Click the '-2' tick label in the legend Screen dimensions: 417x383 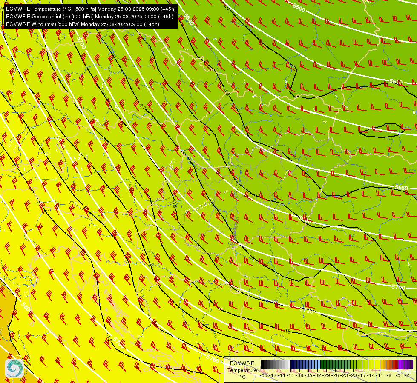pyautogui.click(x=407, y=376)
